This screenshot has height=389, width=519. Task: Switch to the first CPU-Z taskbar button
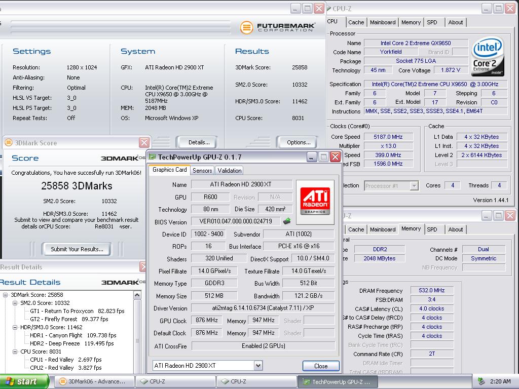(x=175, y=381)
